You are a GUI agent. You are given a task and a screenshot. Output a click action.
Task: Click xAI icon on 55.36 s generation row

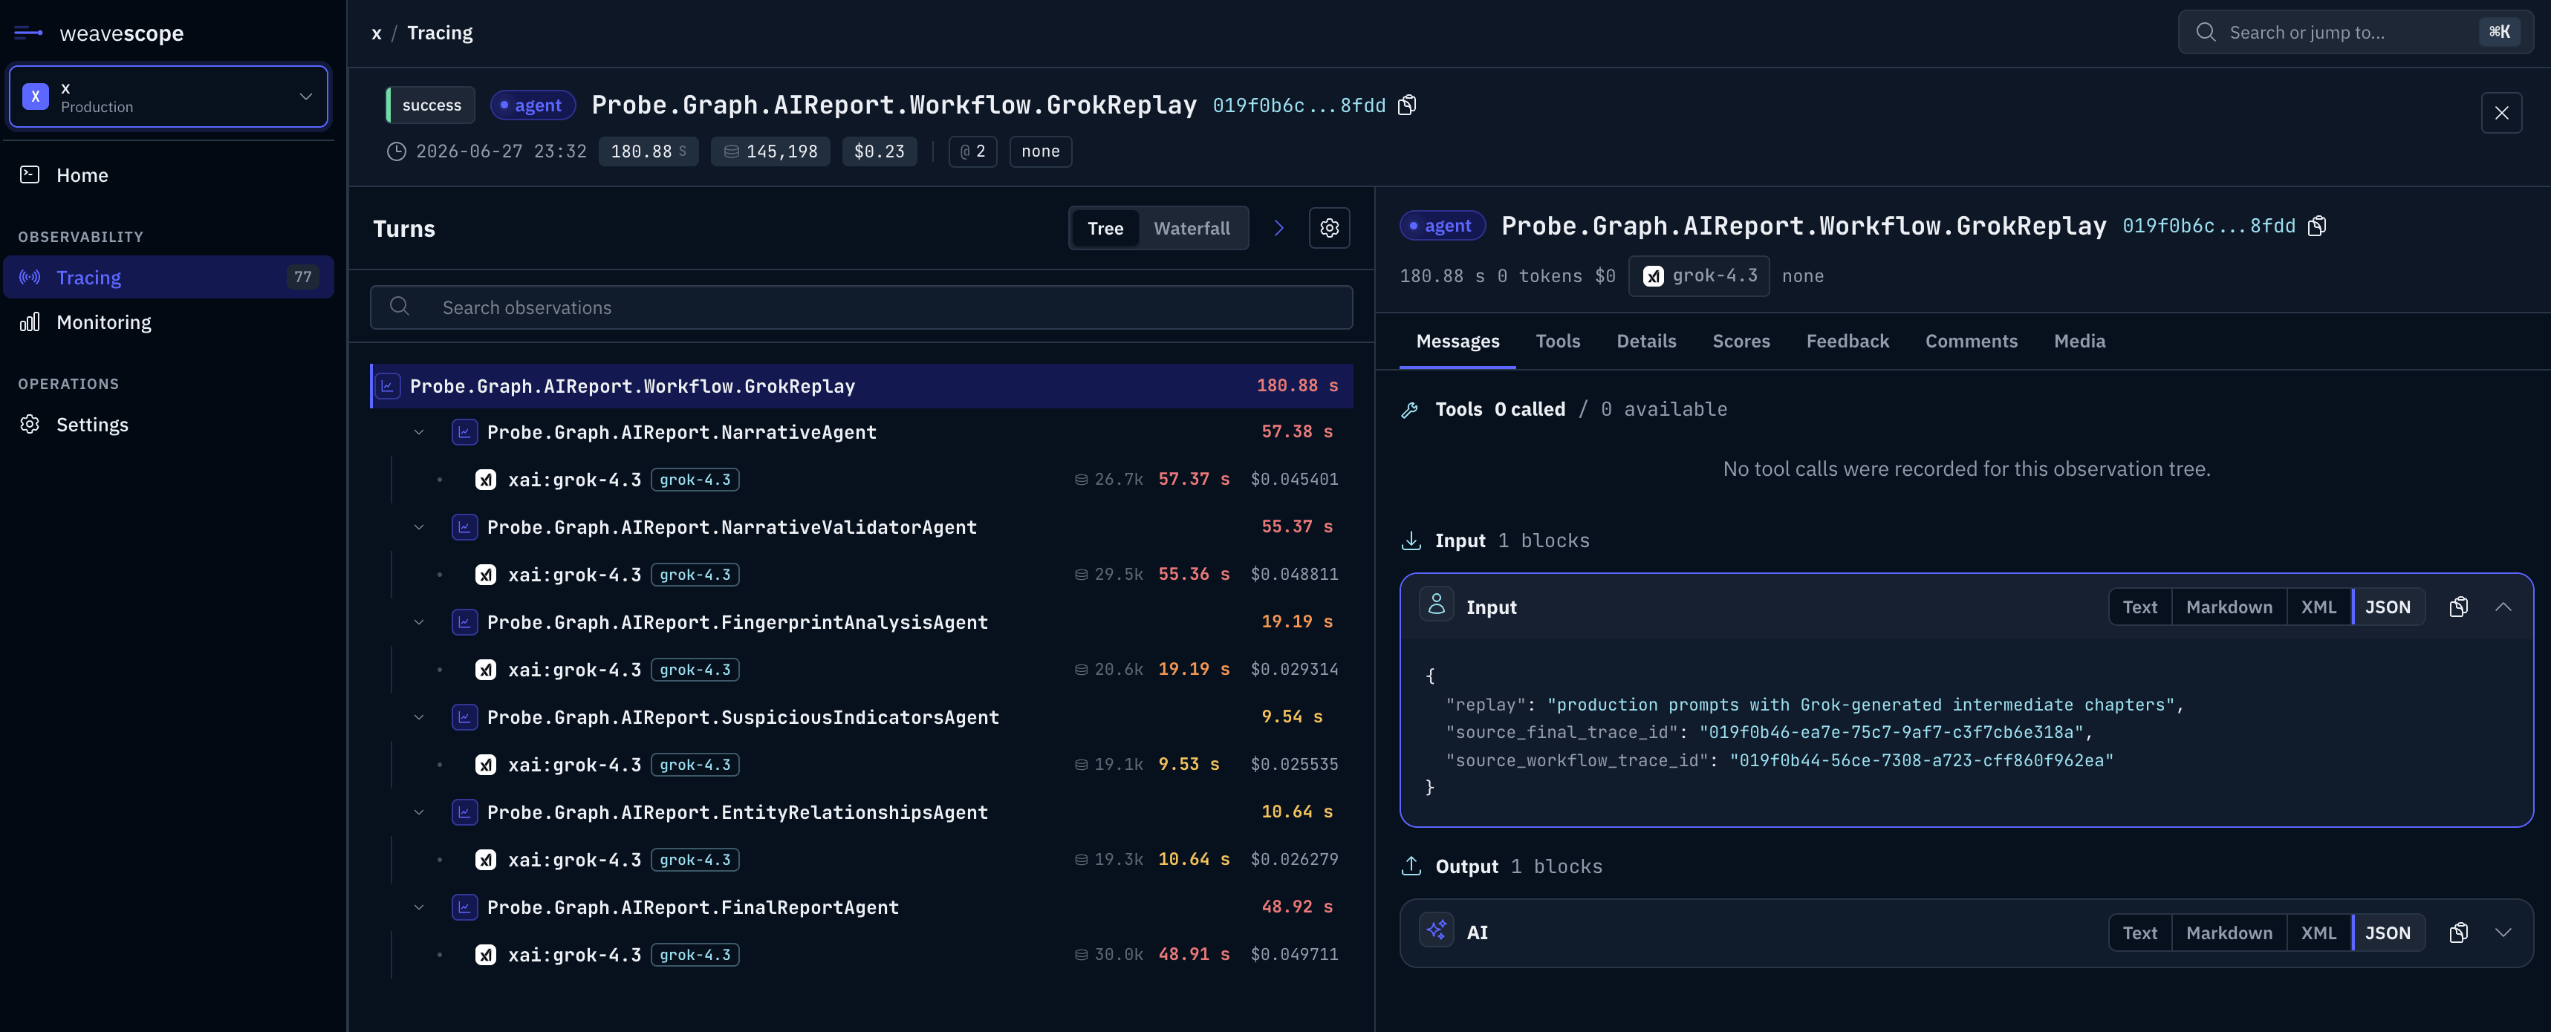(485, 575)
